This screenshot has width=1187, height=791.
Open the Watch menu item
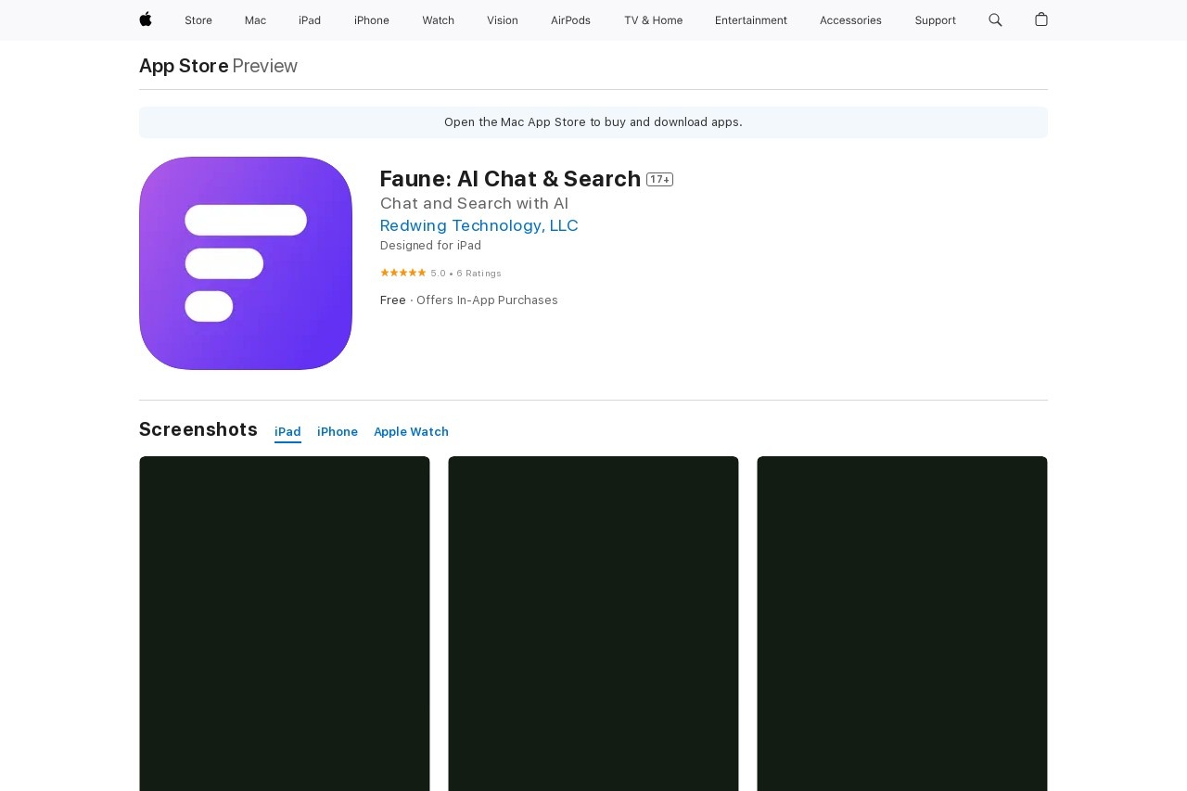tap(438, 20)
